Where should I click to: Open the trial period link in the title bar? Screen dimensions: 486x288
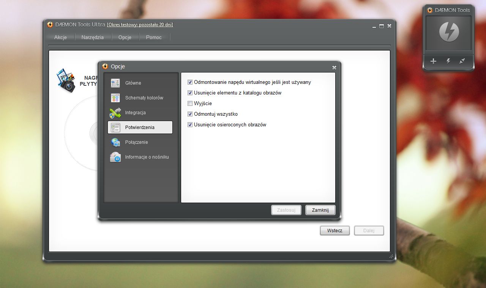pos(140,25)
